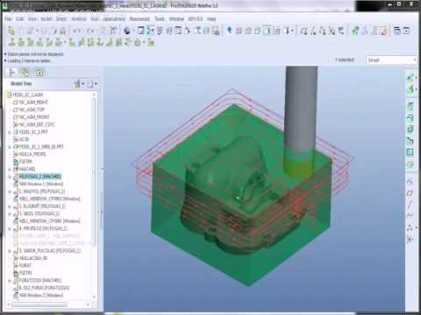Image resolution: width=421 pixels, height=315 pixels.
Task: Open the Analysis menu
Action: [79, 19]
